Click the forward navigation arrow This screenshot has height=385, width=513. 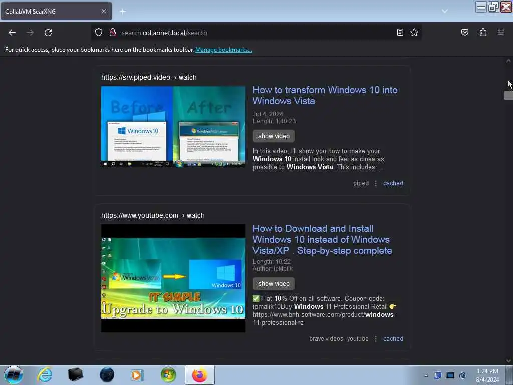coord(30,33)
